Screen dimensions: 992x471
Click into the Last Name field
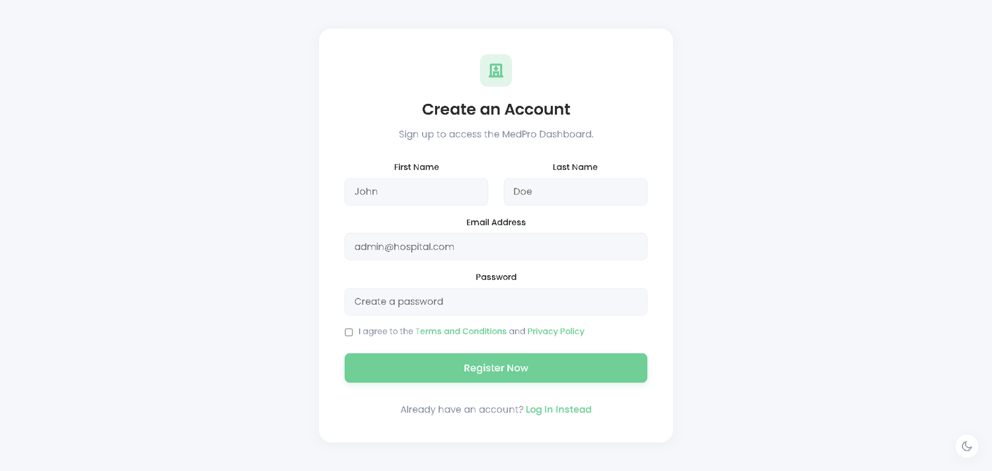click(x=575, y=192)
